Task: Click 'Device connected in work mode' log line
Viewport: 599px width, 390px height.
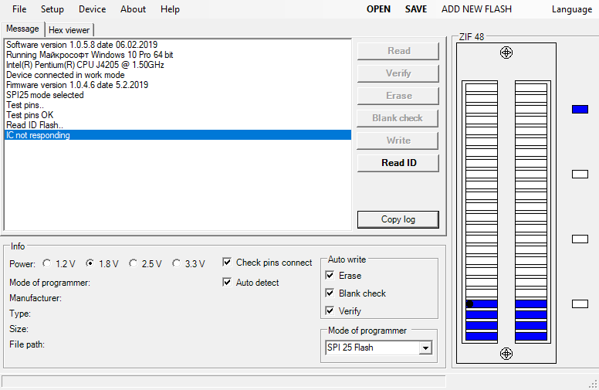Action: click(x=178, y=75)
